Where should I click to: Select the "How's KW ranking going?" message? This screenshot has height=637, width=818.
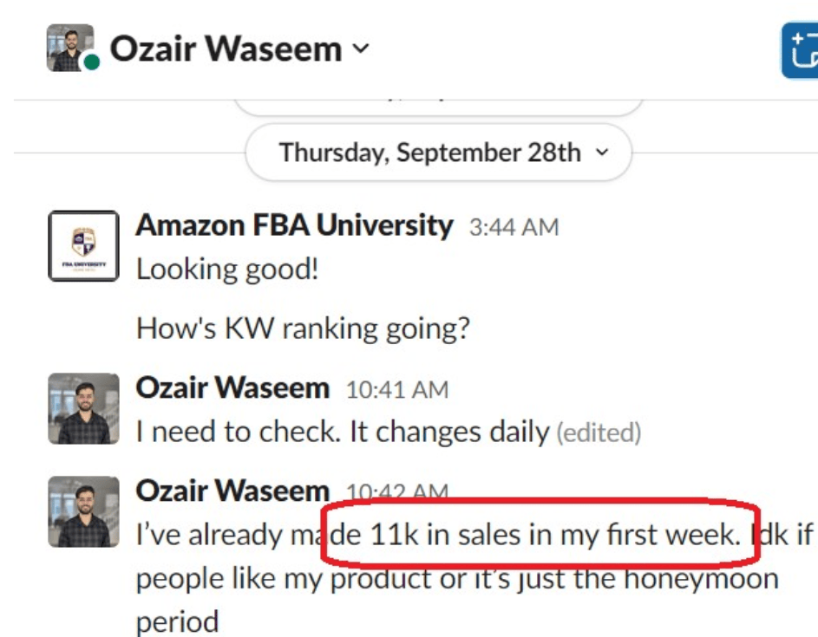(303, 328)
